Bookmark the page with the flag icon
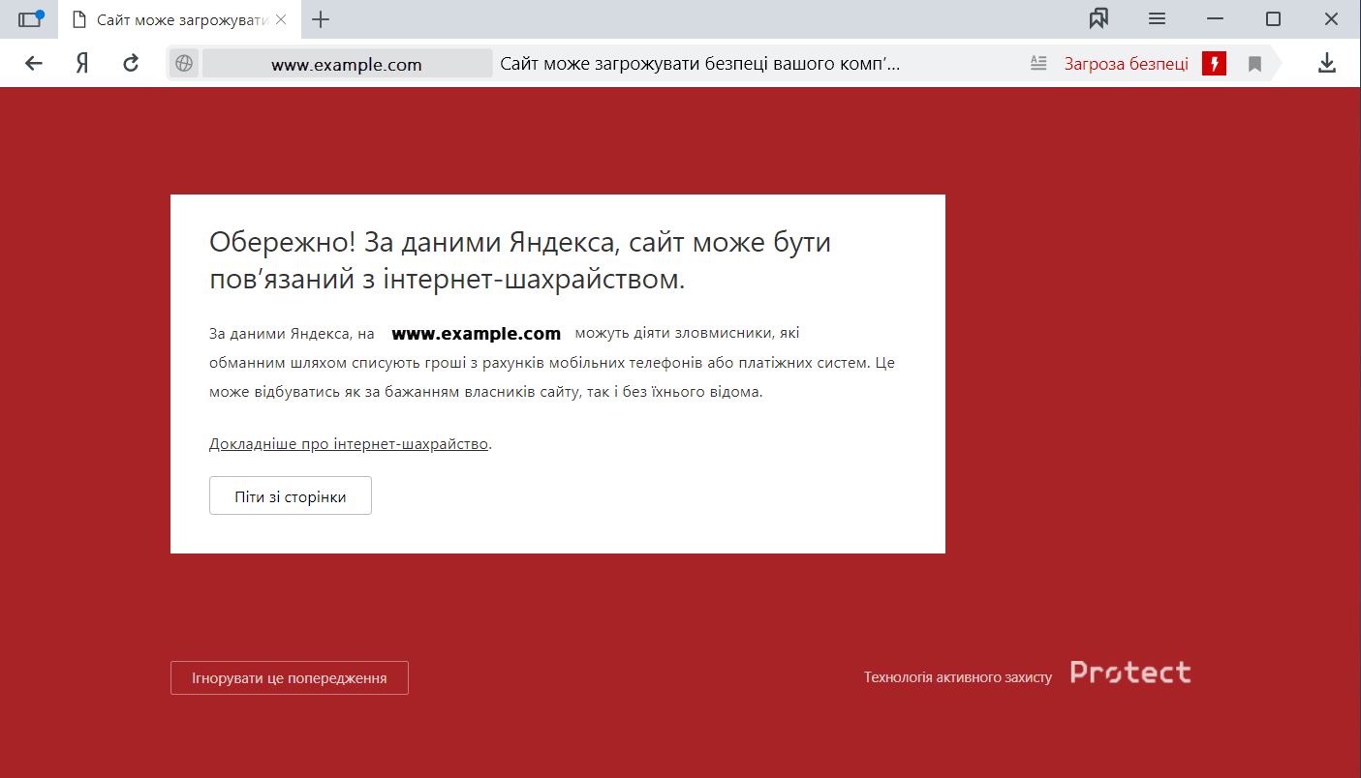The width and height of the screenshot is (1361, 778). 1254,64
